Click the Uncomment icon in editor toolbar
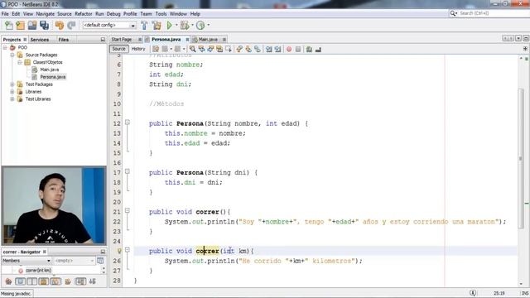530x298 pixels. [x=318, y=50]
